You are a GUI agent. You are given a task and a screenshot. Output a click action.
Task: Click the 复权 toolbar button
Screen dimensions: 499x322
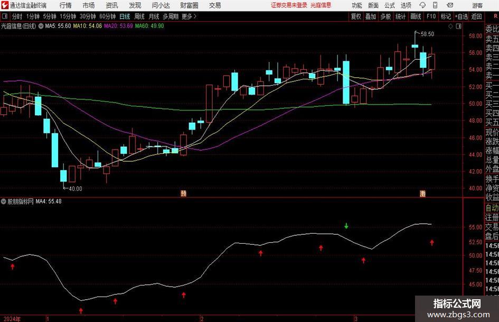click(356, 16)
